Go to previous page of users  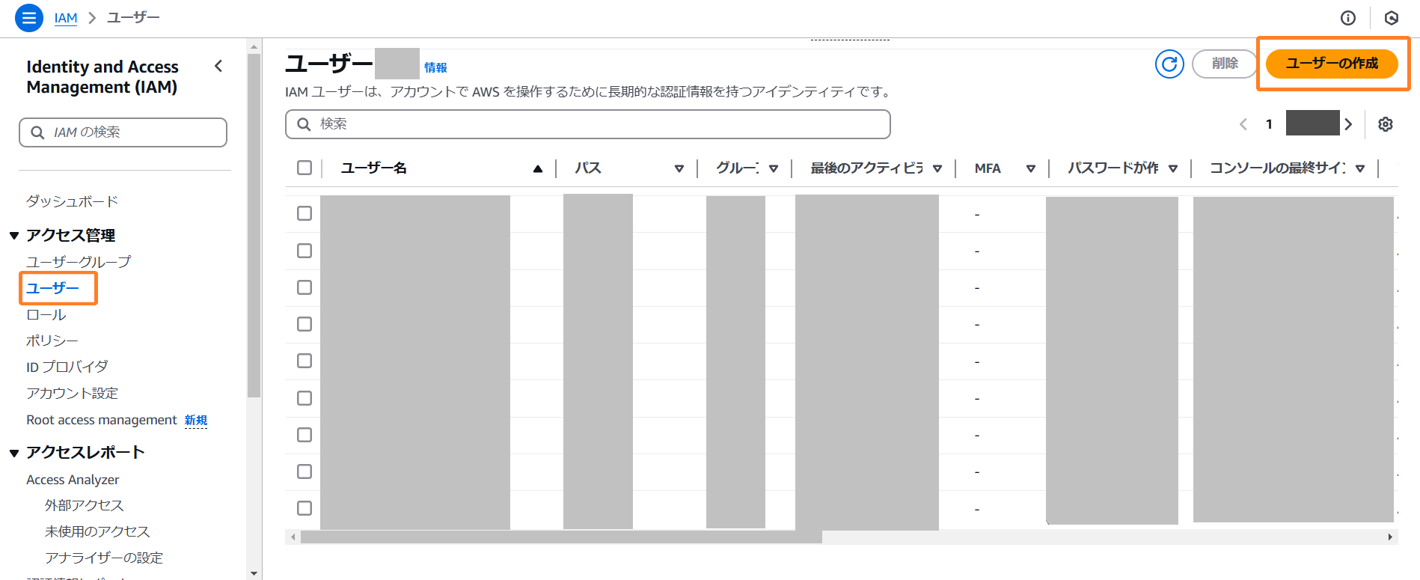[1243, 124]
